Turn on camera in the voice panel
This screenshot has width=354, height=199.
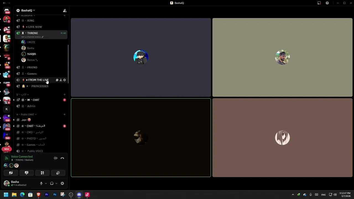(11, 173)
